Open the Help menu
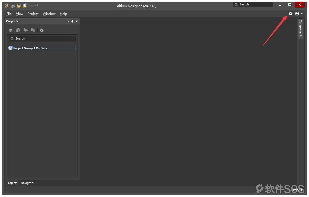Screen dimensions: 309x197 click(x=63, y=14)
